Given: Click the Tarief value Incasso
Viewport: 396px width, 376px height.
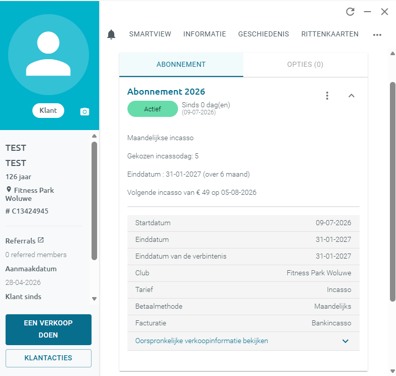Looking at the screenshot, I should (x=339, y=289).
